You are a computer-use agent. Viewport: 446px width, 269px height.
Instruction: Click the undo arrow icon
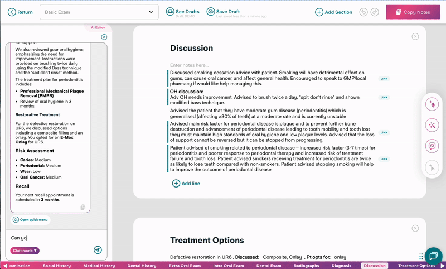point(363,12)
